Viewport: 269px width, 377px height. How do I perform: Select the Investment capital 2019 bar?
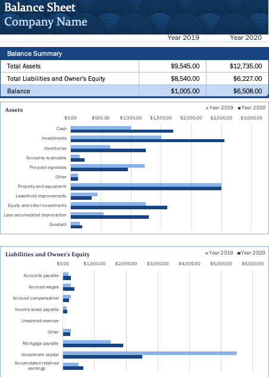150,353
